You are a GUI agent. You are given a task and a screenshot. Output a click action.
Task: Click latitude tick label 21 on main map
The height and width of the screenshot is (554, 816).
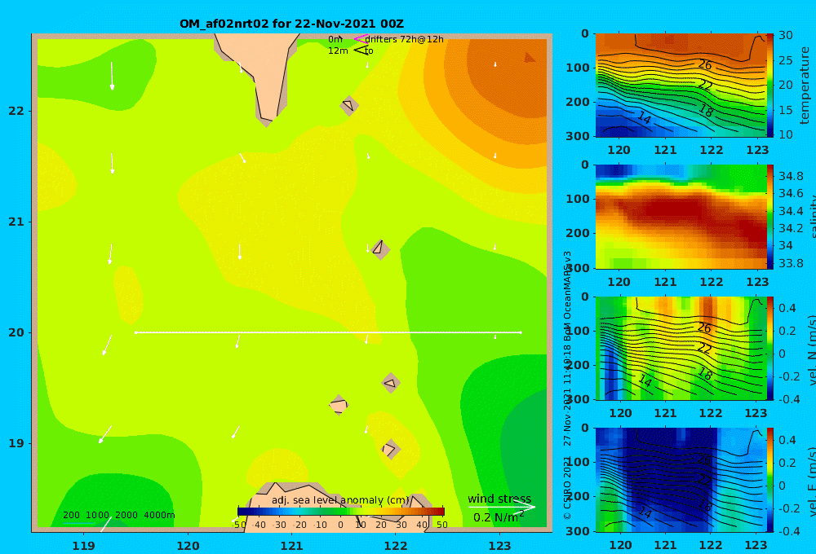click(16, 222)
